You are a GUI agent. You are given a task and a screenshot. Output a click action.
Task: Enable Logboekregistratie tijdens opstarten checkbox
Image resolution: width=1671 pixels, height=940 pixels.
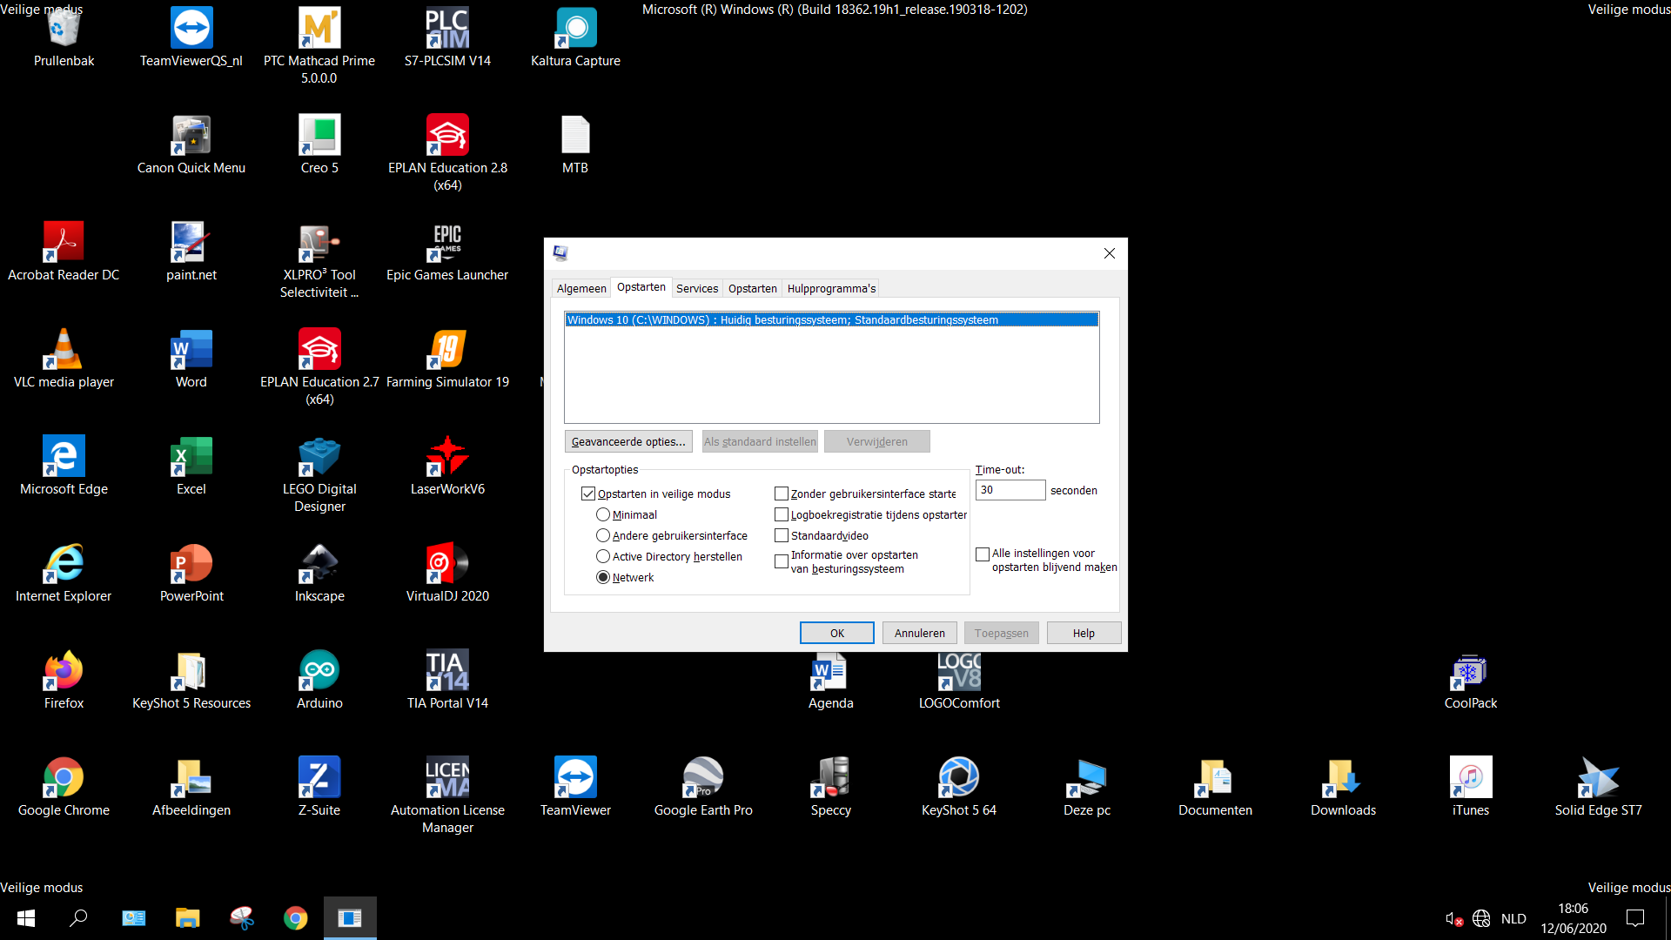click(x=782, y=514)
